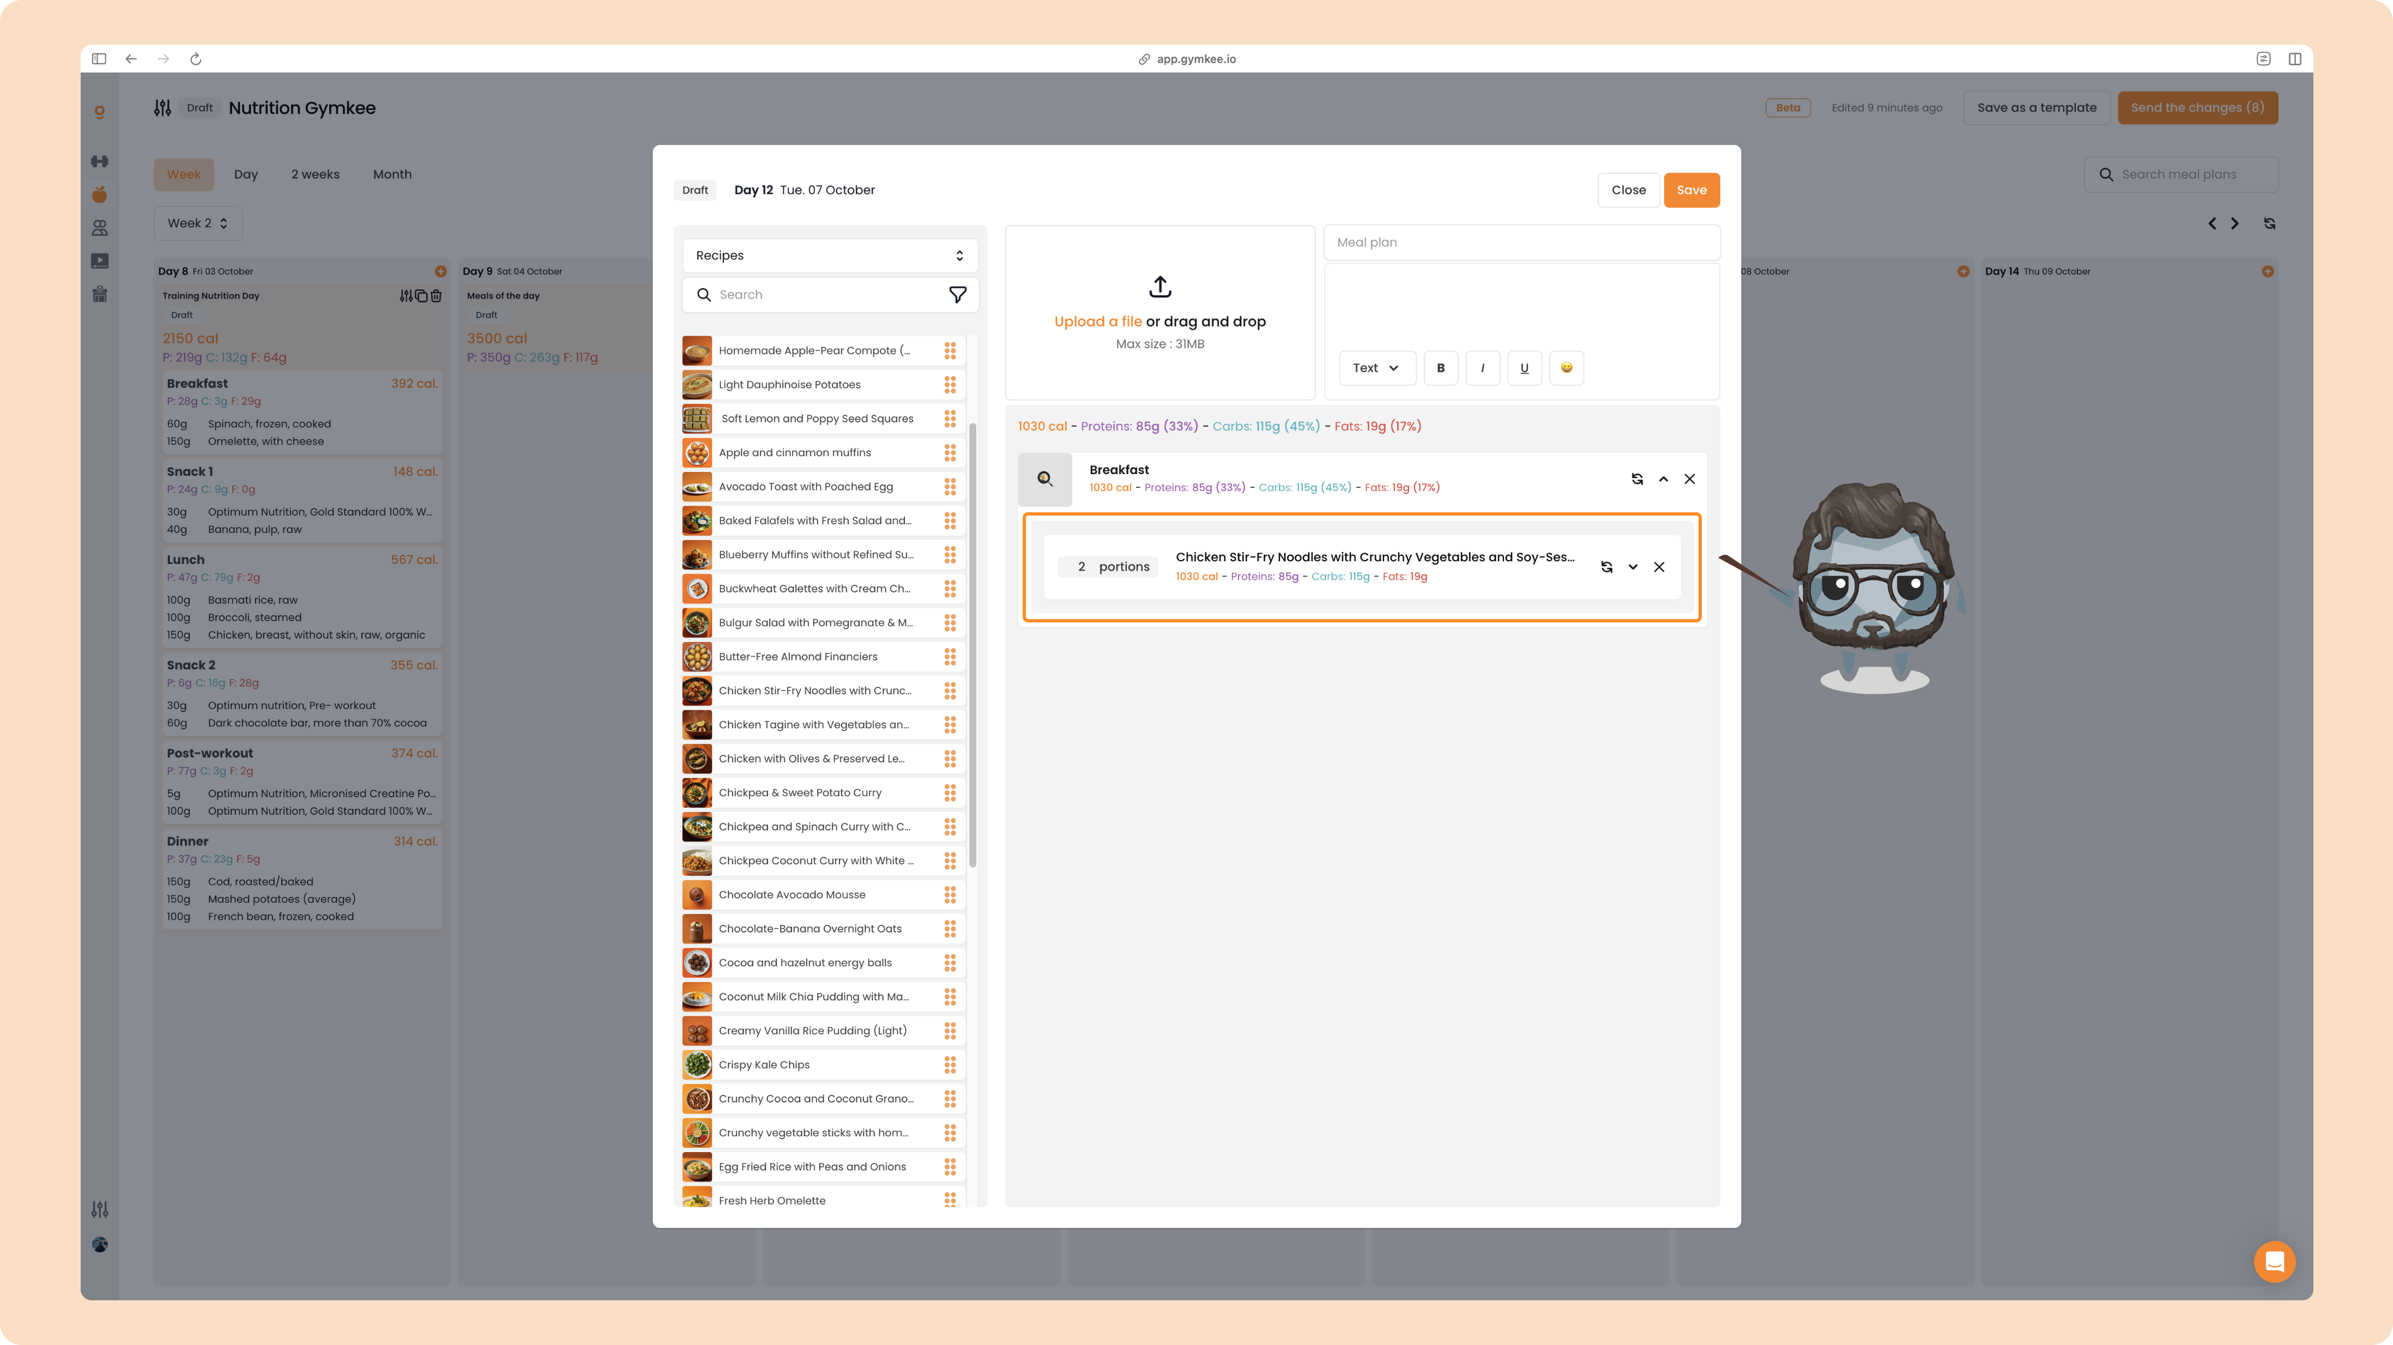Remove the Breakfast meal with X icon
This screenshot has width=2393, height=1345.
pyautogui.click(x=1690, y=479)
